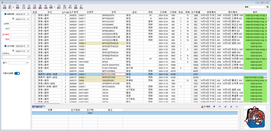The height and width of the screenshot is (131, 271).
Task: Open the 生产日期 end date dropdown
Action: [28, 51]
